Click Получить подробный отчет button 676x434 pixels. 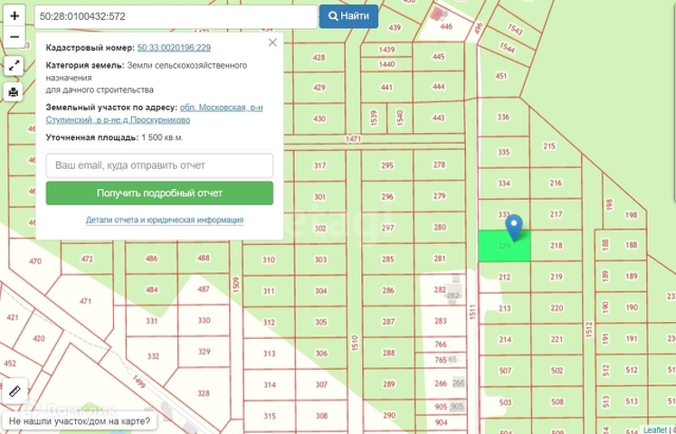click(x=159, y=193)
